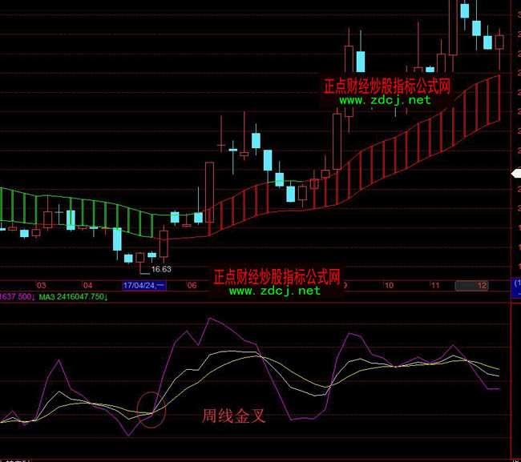This screenshot has height=462, width=521.
Task: Select the highlighted 12 month marker
Action: pos(471,285)
